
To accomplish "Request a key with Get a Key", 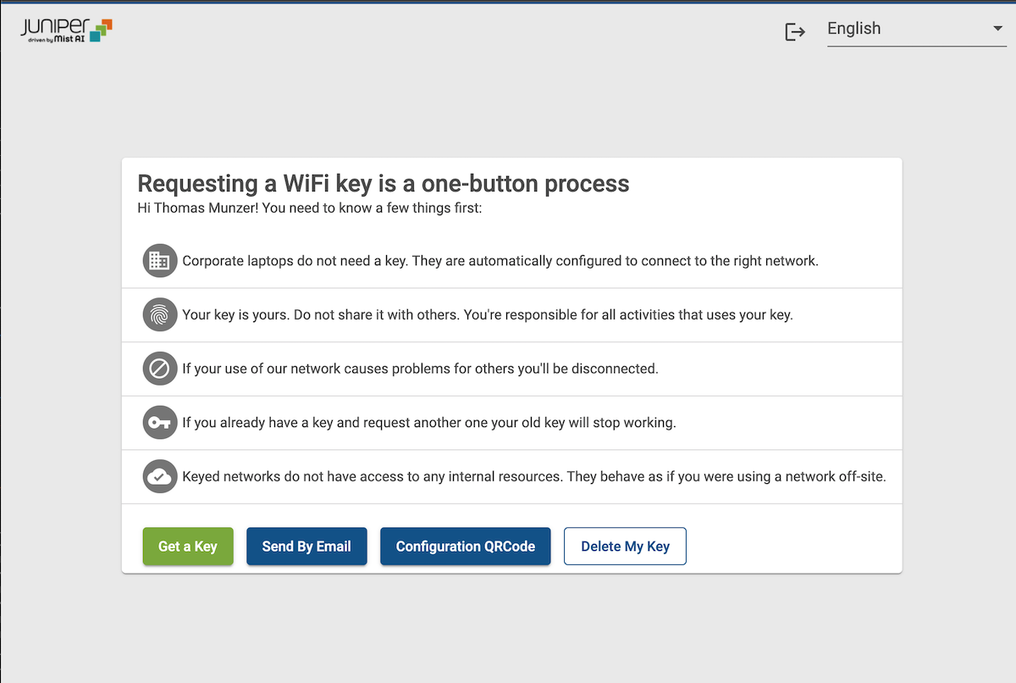I will [x=188, y=547].
